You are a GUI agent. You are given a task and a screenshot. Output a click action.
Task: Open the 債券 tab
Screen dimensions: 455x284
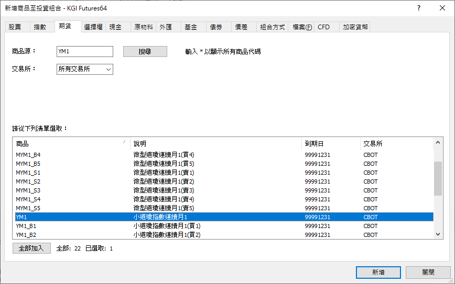pyautogui.click(x=219, y=27)
